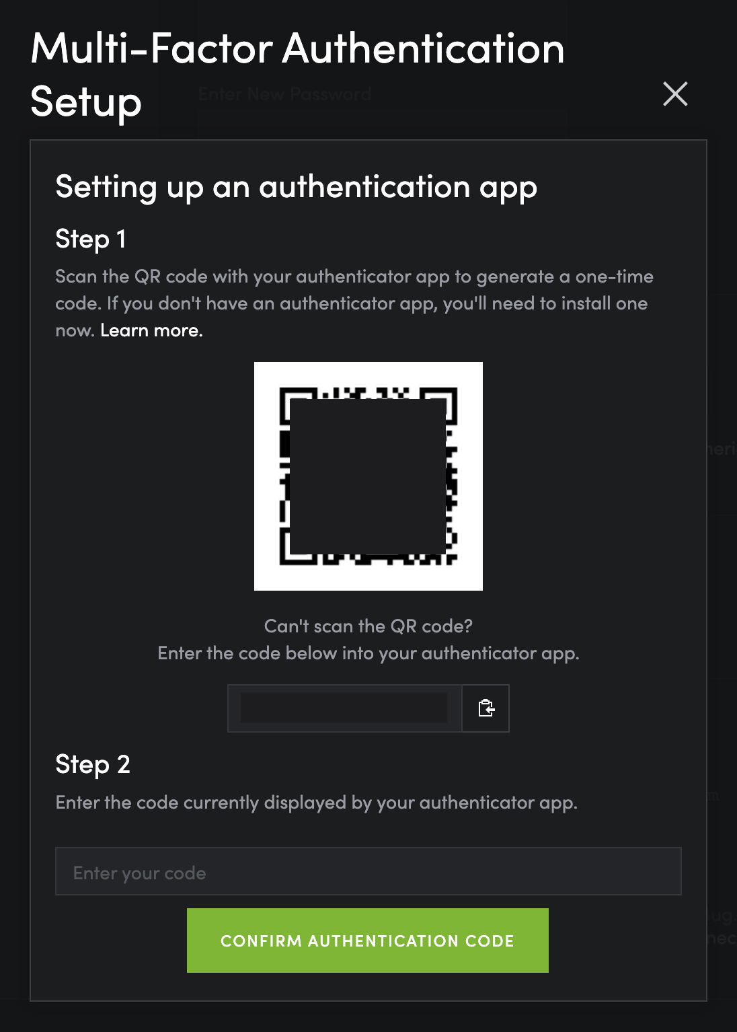
Task: Click the Step 1 scan instructions paragraph
Action: tap(354, 290)
